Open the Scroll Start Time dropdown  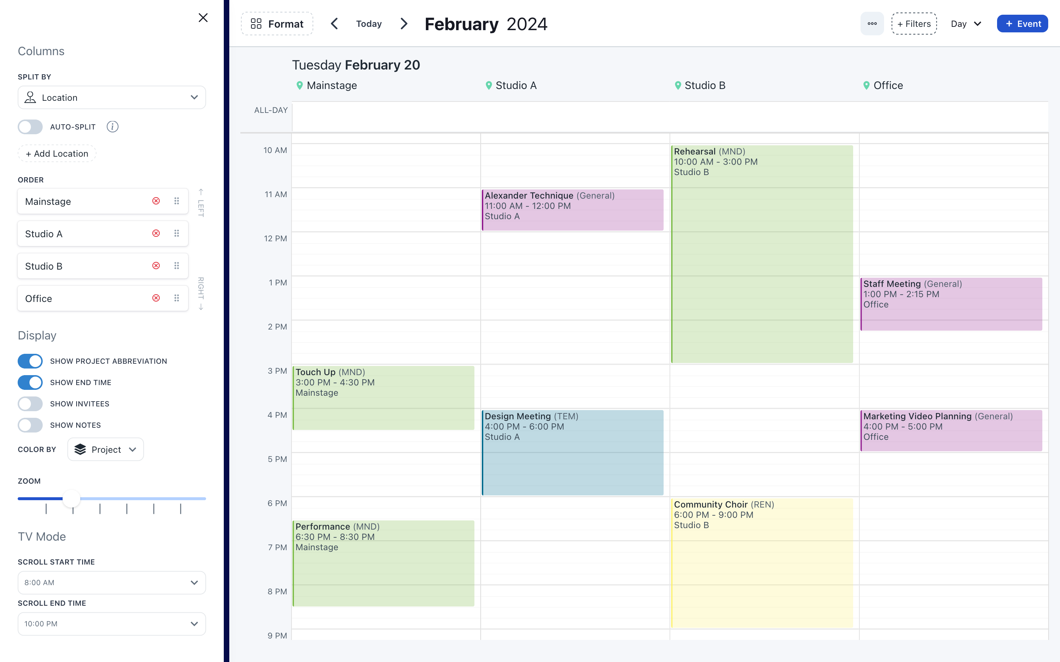click(112, 582)
